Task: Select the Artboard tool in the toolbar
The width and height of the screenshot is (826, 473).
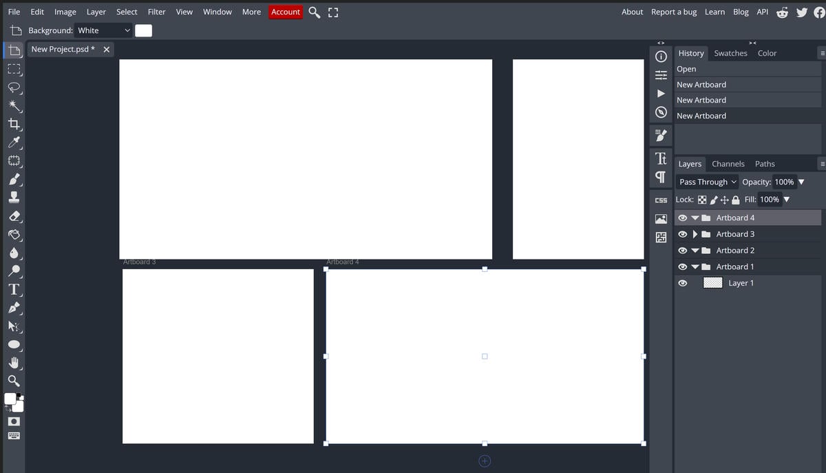Action: [x=14, y=51]
